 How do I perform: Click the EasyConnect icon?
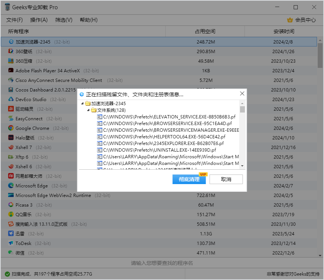11,118
